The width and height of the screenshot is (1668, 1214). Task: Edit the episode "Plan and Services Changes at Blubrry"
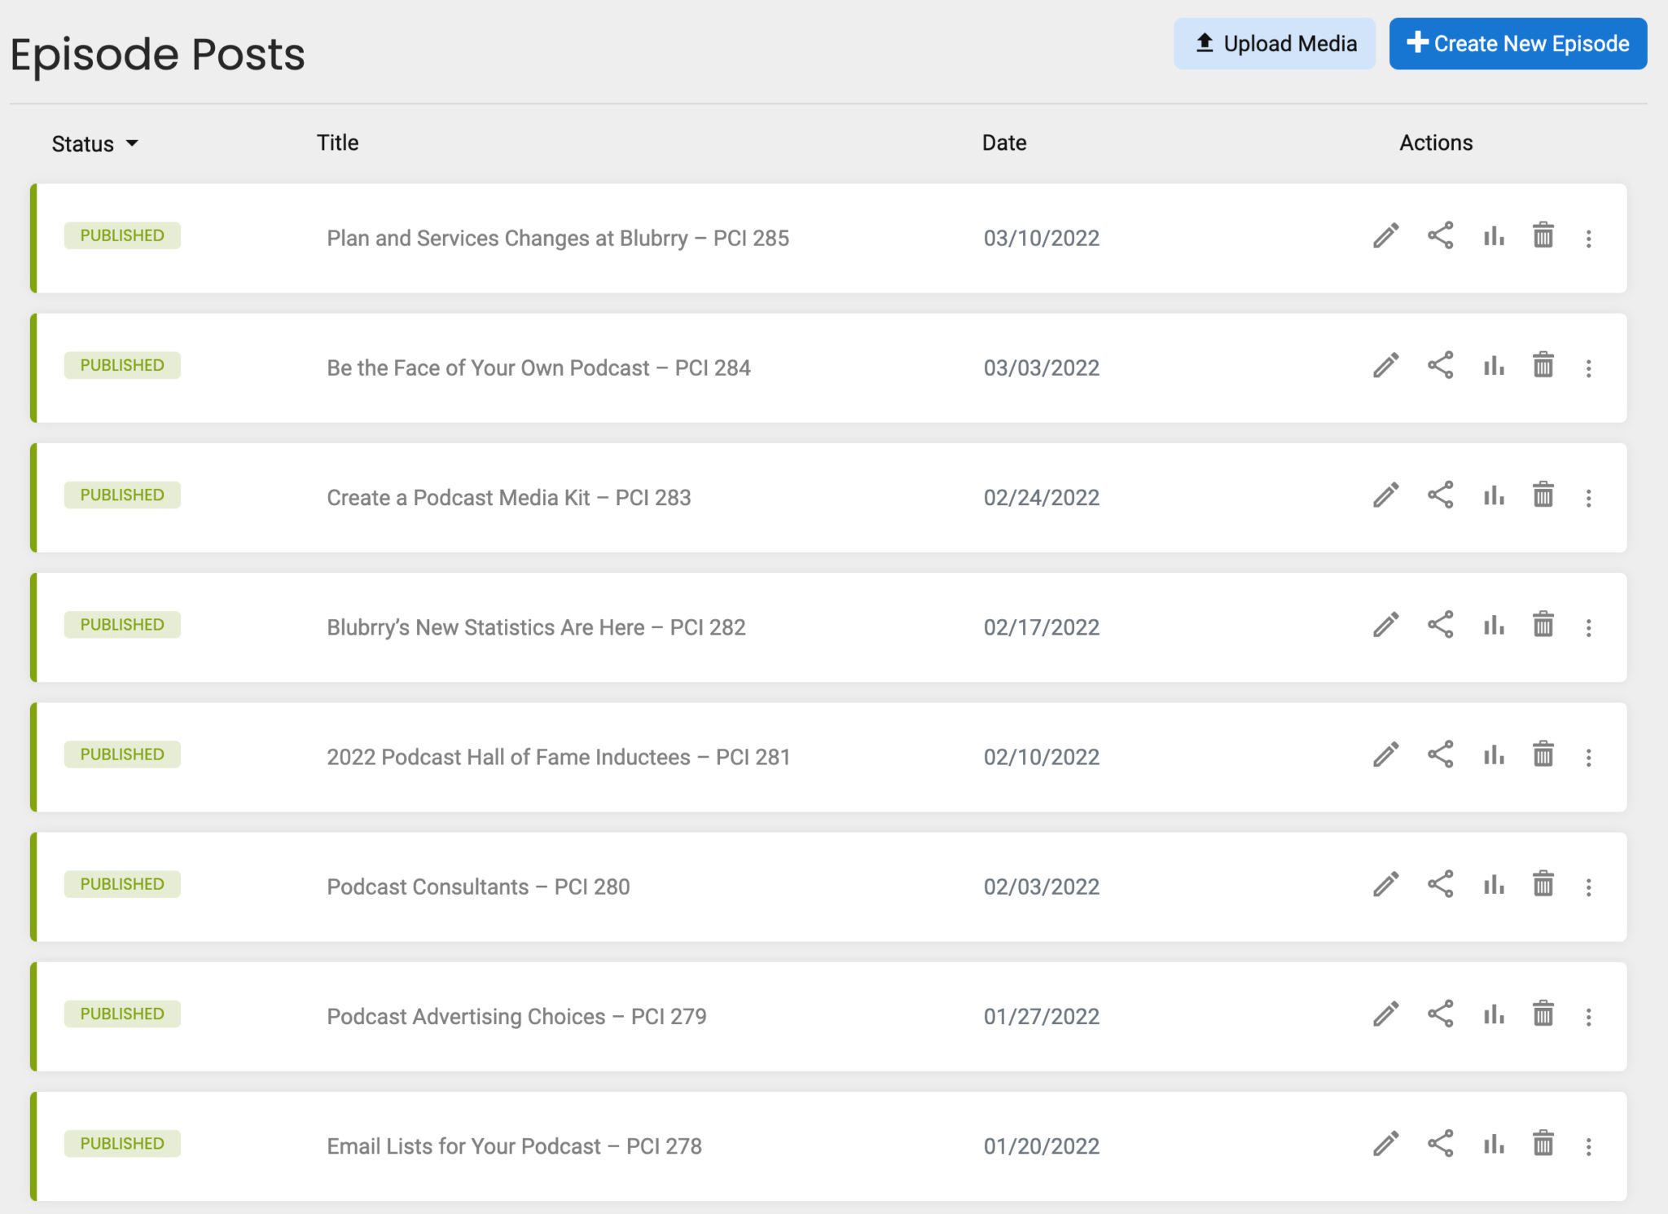click(1385, 236)
